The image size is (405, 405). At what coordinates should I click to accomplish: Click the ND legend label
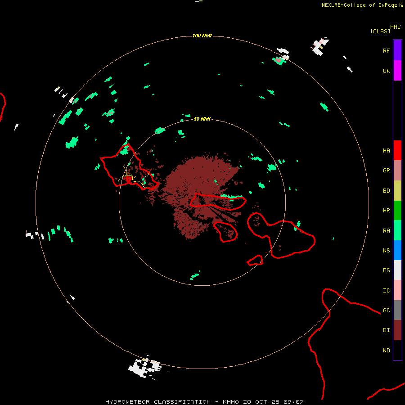[386, 351]
